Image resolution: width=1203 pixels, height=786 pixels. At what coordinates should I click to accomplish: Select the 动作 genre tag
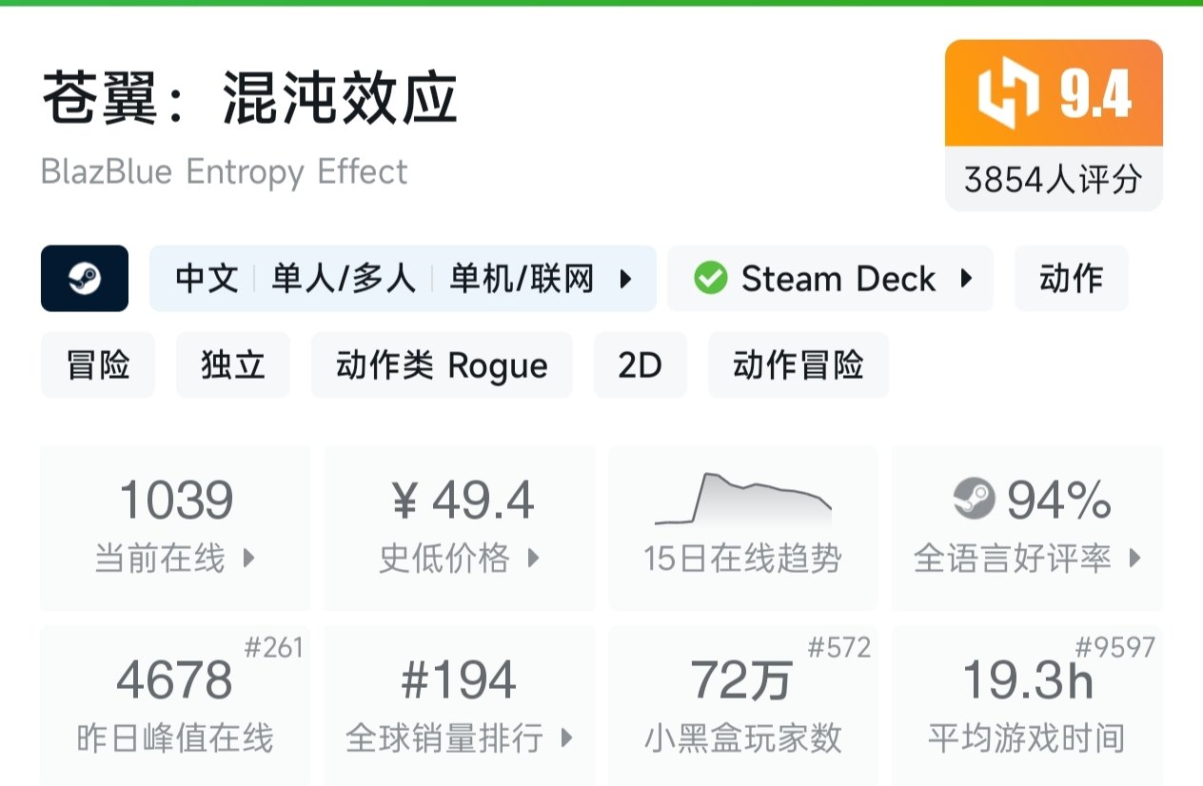1071,279
